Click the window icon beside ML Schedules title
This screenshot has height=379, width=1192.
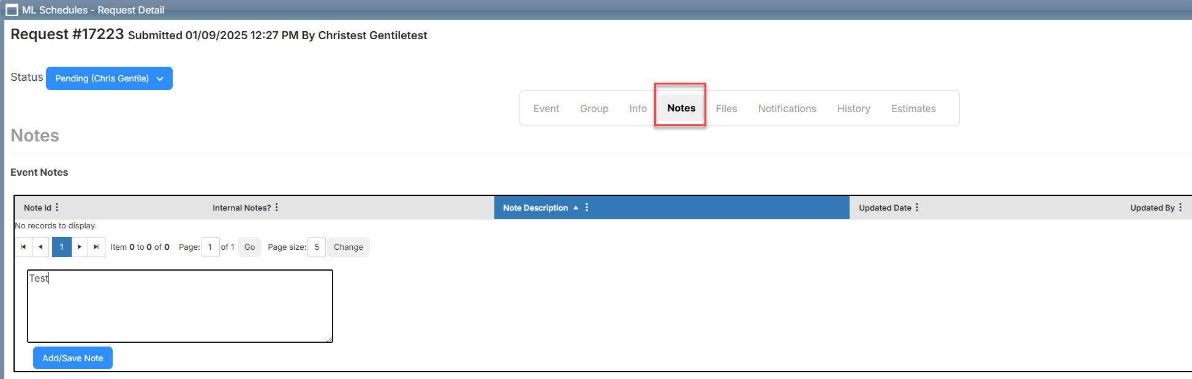click(12, 10)
